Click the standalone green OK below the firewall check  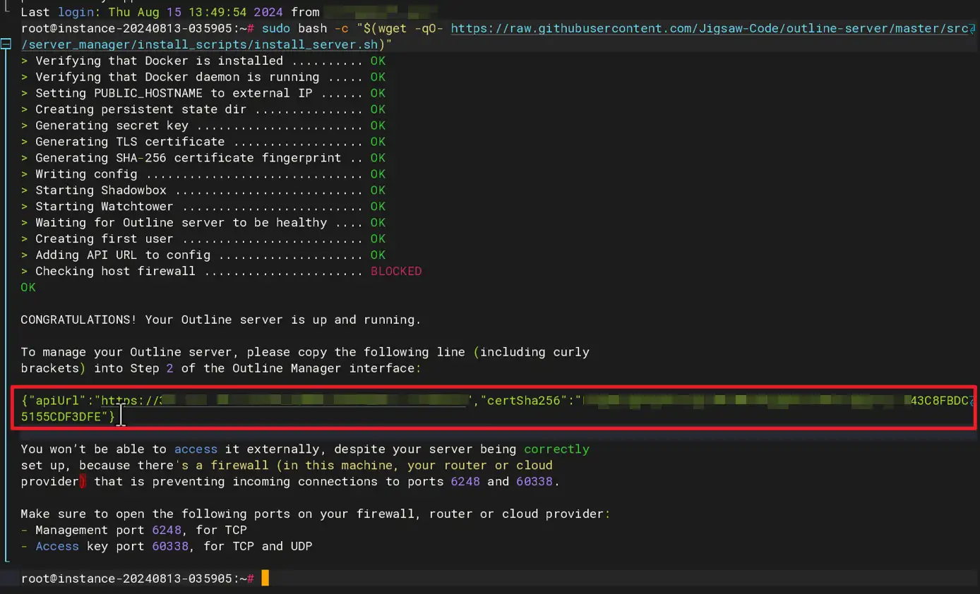(28, 288)
